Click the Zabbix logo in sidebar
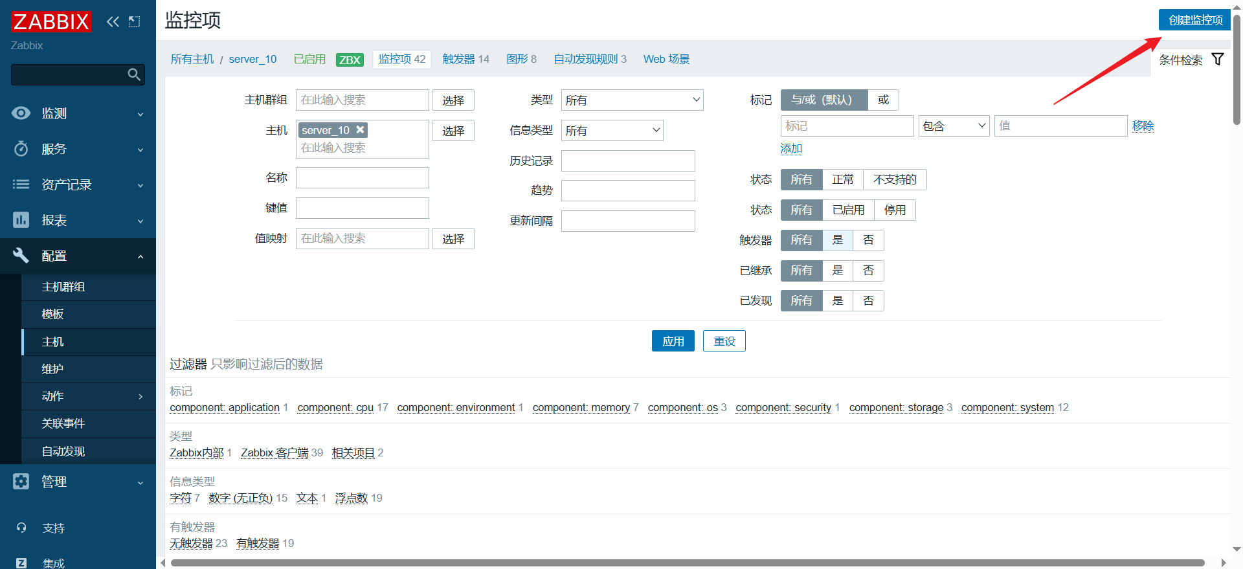Screen dimensions: 1243x569 (x=51, y=21)
